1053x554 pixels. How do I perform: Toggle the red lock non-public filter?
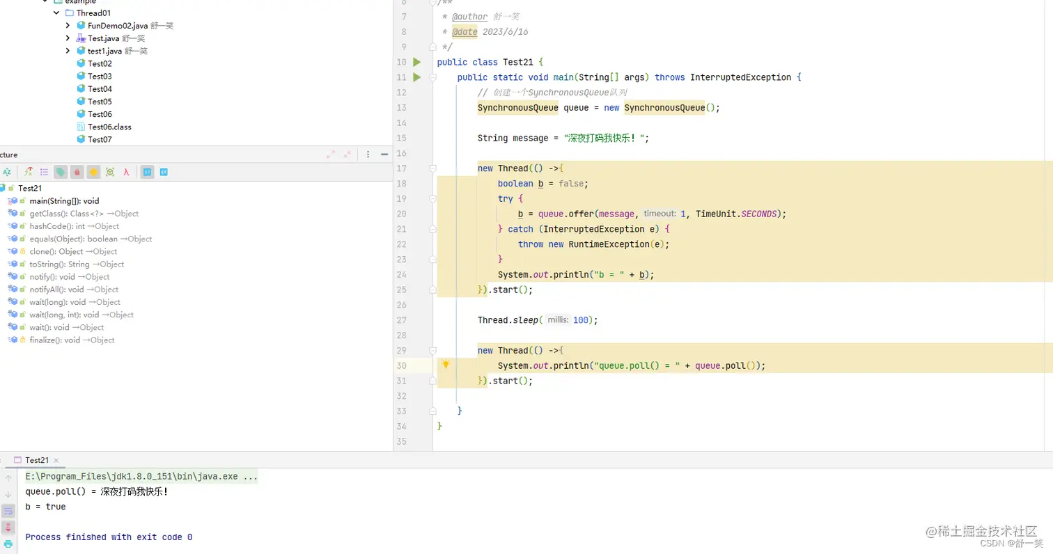[x=77, y=172]
